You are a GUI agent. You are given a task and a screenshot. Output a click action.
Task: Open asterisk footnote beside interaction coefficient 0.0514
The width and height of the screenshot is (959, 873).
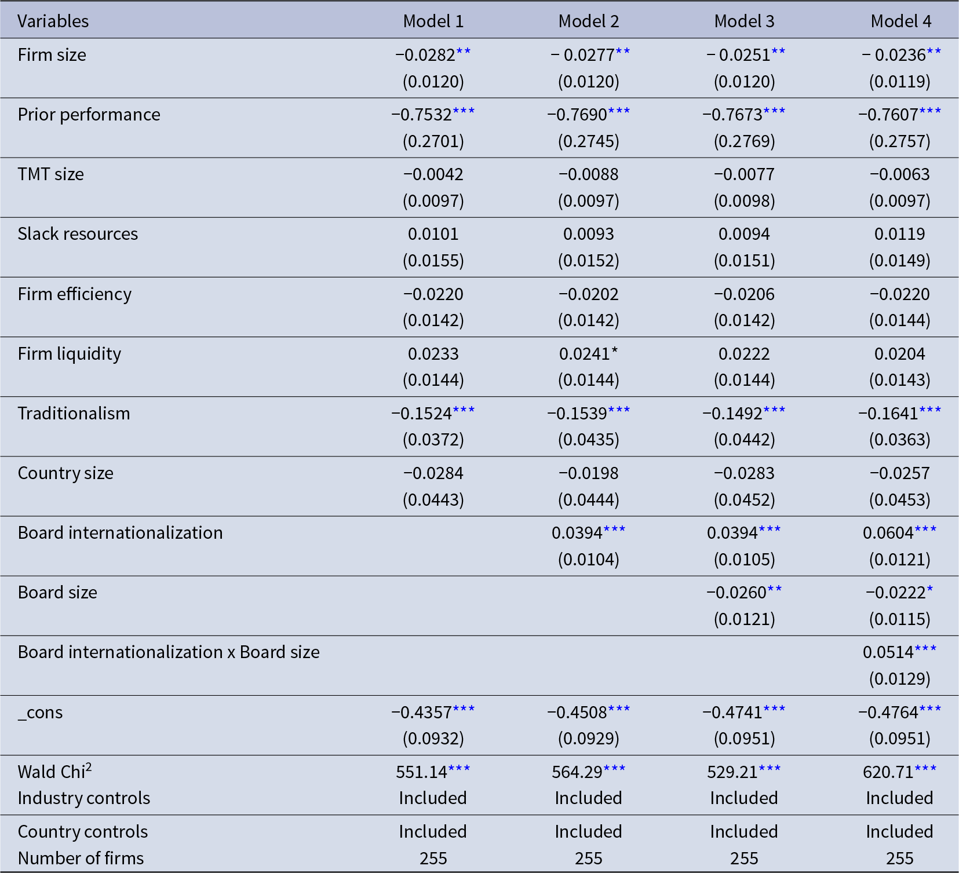(925, 651)
